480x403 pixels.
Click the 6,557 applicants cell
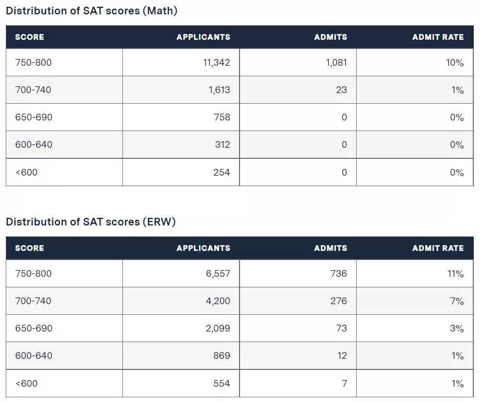click(218, 273)
